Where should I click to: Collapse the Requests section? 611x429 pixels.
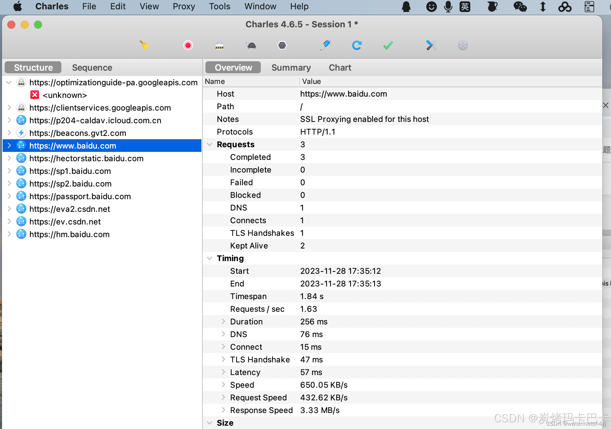pos(209,145)
